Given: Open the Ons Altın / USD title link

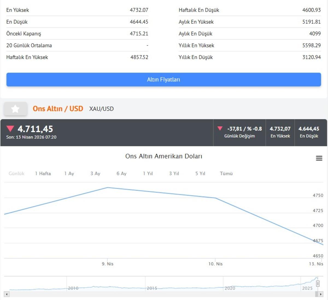Looking at the screenshot, I should click(x=58, y=109).
